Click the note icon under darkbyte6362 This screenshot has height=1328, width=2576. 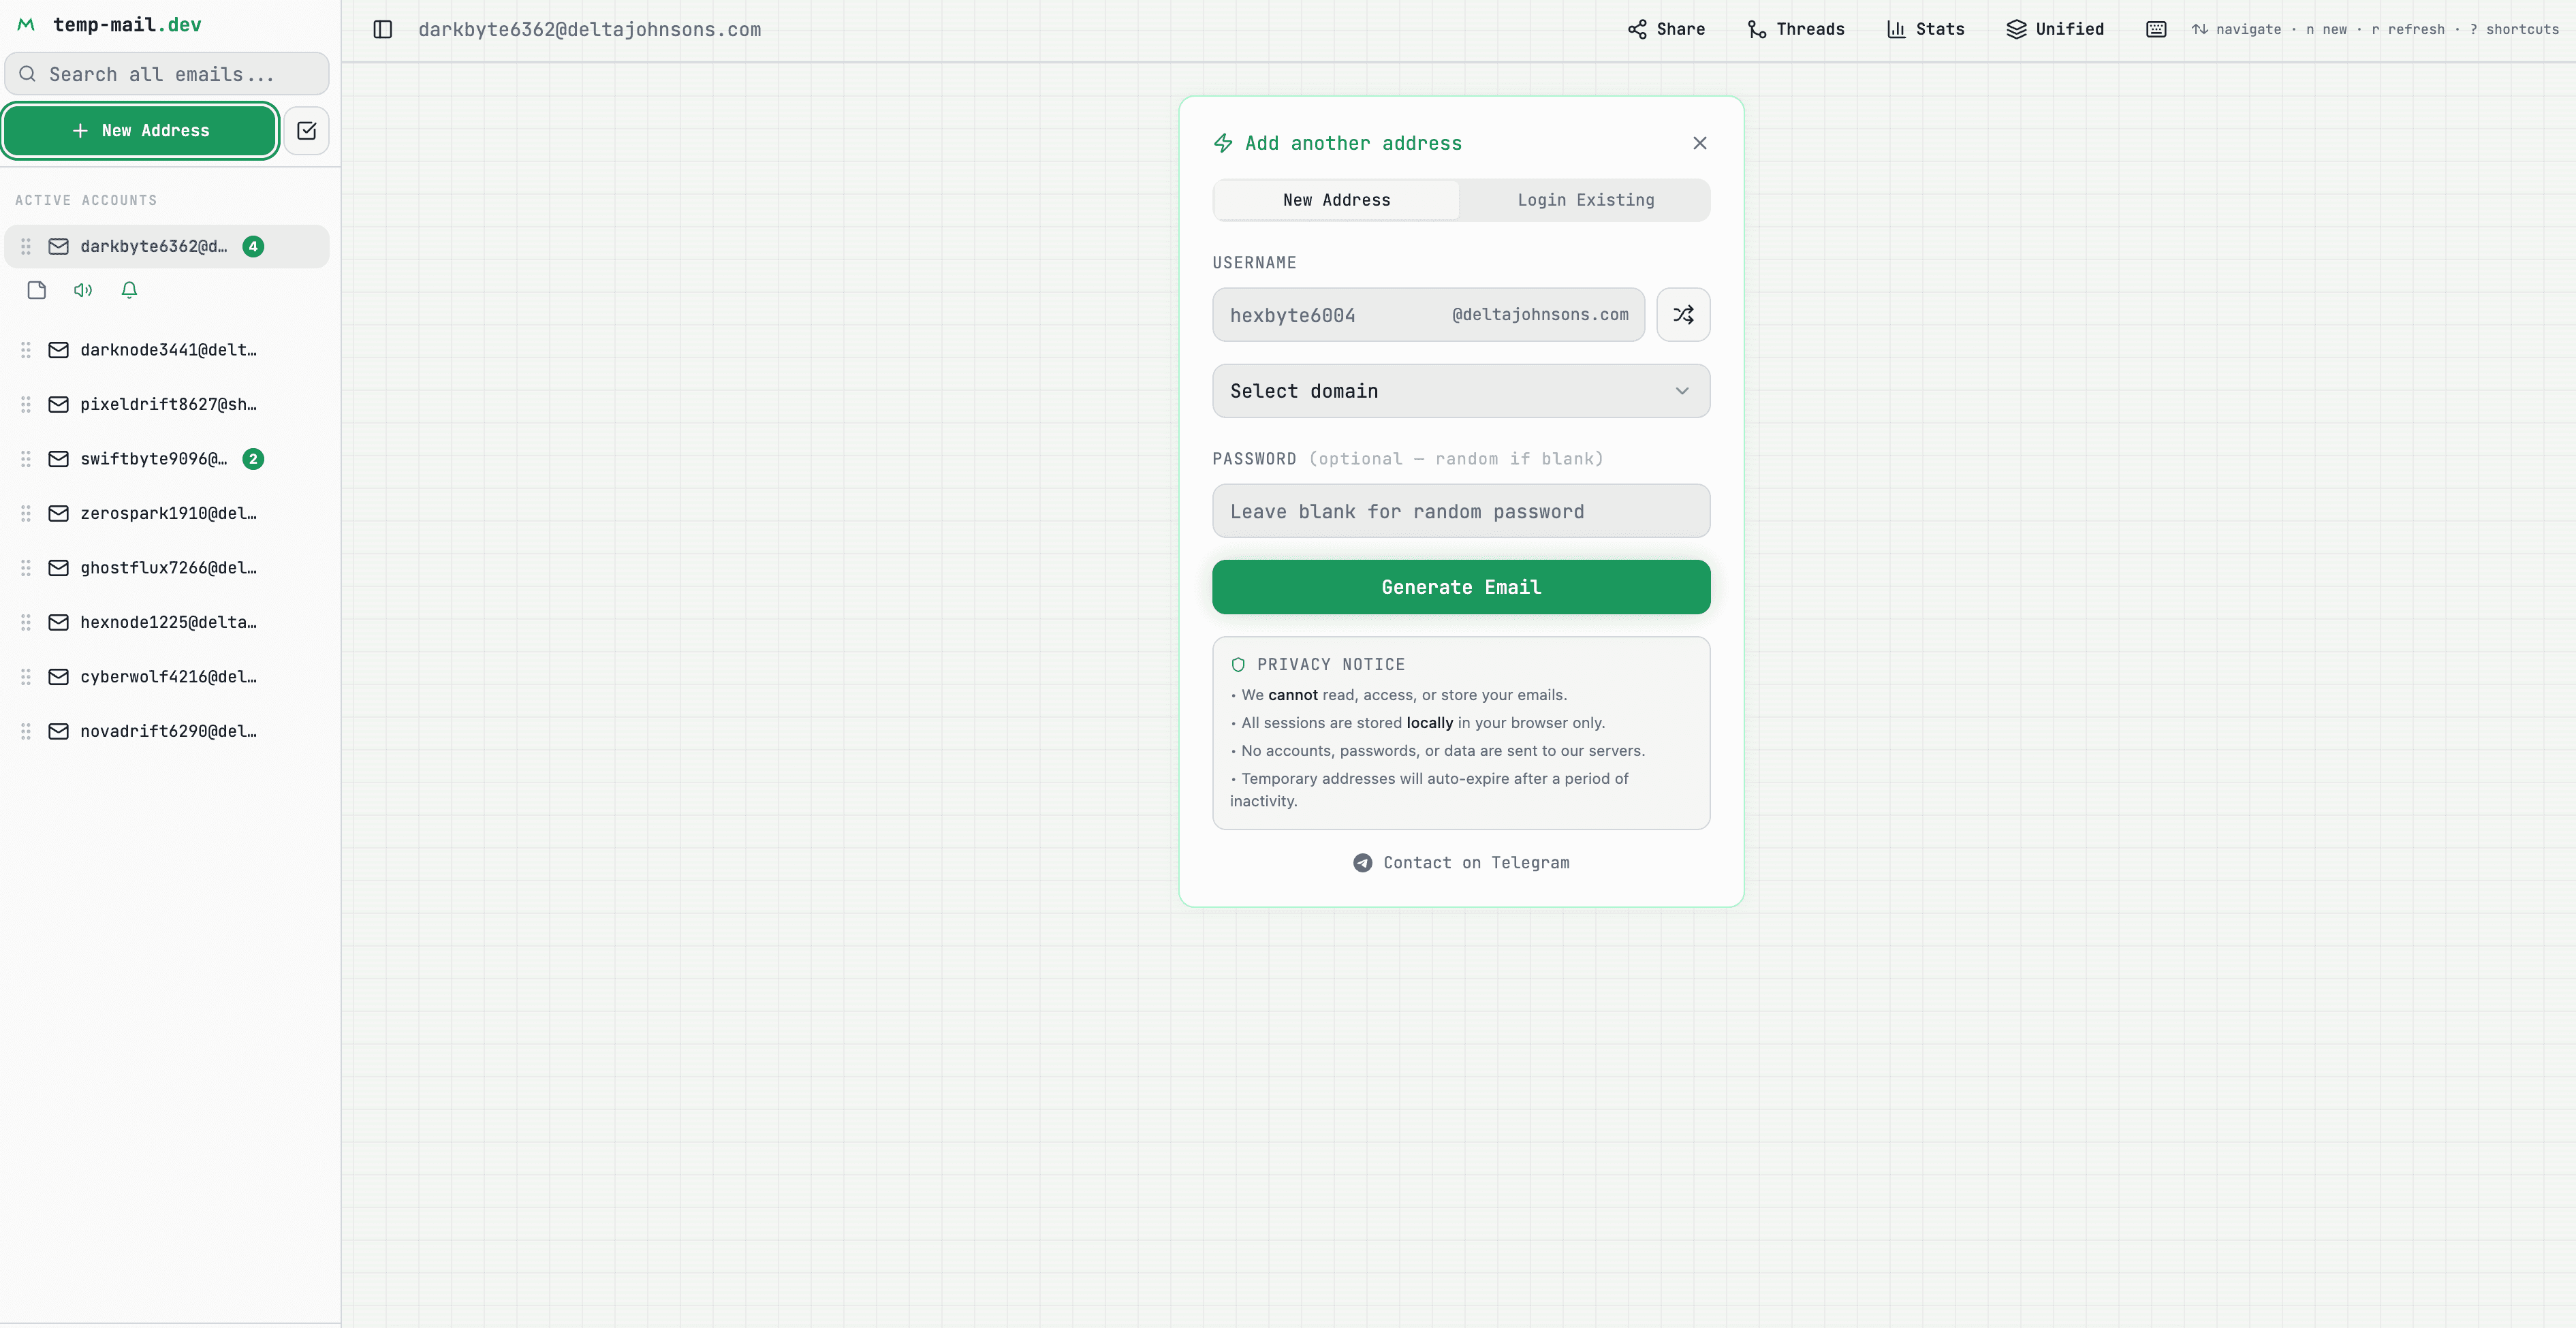37,290
